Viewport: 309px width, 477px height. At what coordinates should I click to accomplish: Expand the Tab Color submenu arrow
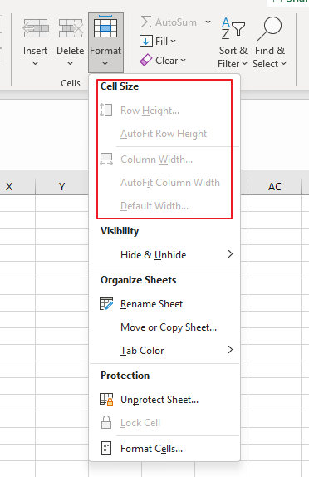click(230, 350)
